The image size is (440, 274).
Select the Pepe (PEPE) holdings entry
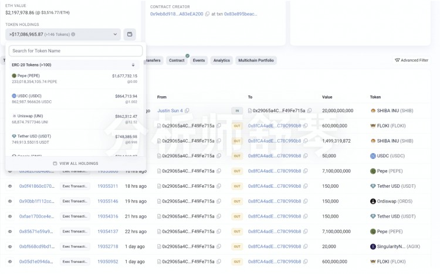[x=75, y=79]
